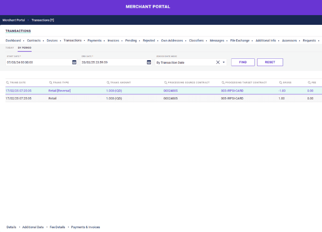This screenshot has width=322, height=232.
Task: Open the Requests menu item
Action: click(309, 40)
